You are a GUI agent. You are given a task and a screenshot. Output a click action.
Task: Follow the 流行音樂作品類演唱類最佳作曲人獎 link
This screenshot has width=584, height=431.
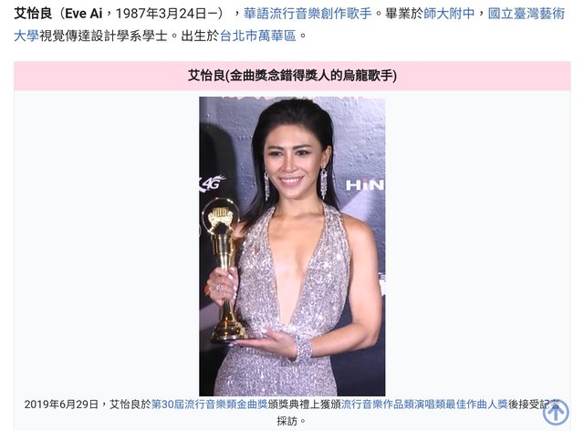(424, 405)
